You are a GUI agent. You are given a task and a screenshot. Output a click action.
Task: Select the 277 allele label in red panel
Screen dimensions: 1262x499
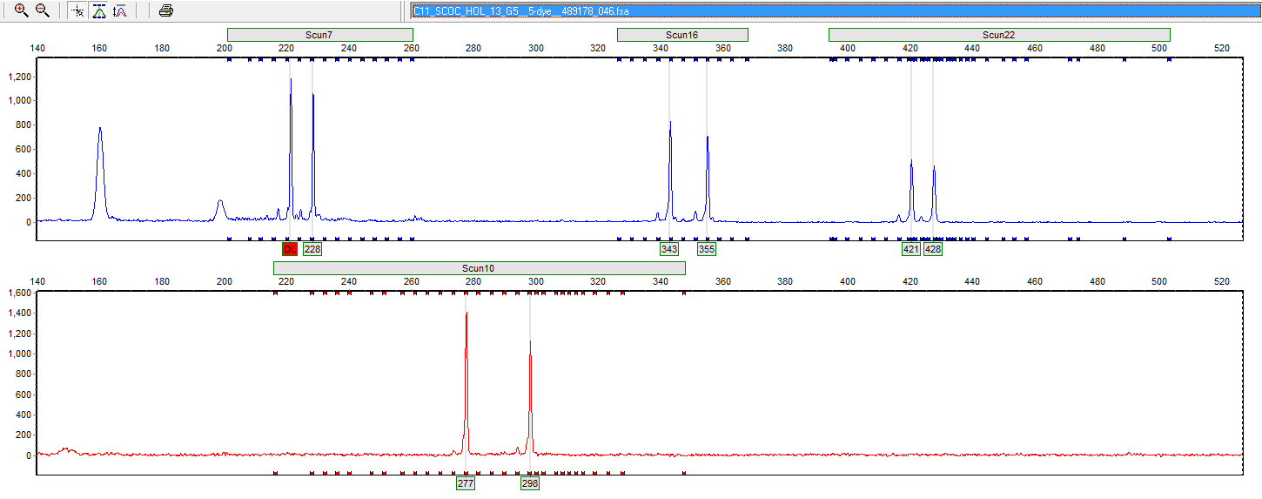466,483
